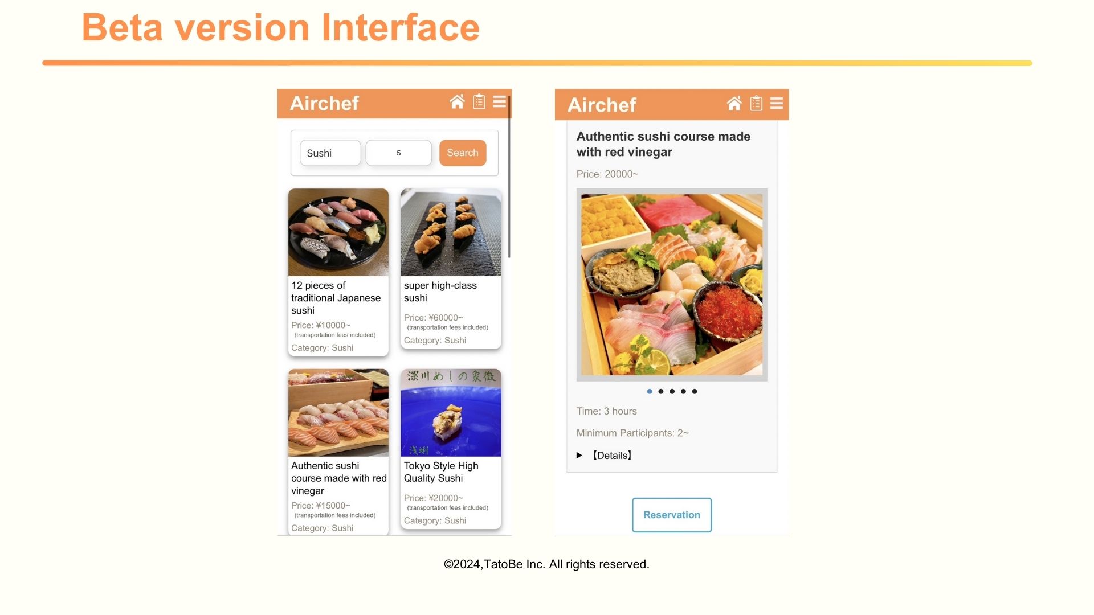The image size is (1094, 615).
Task: Click the Search button for sushi results
Action: click(x=462, y=153)
